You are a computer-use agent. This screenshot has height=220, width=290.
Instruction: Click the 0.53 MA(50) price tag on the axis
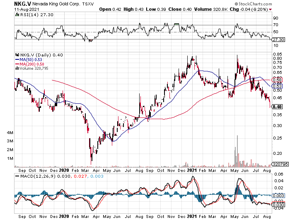point(277,86)
